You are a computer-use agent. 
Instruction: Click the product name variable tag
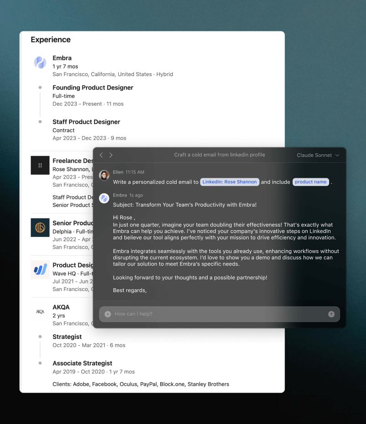[310, 182]
